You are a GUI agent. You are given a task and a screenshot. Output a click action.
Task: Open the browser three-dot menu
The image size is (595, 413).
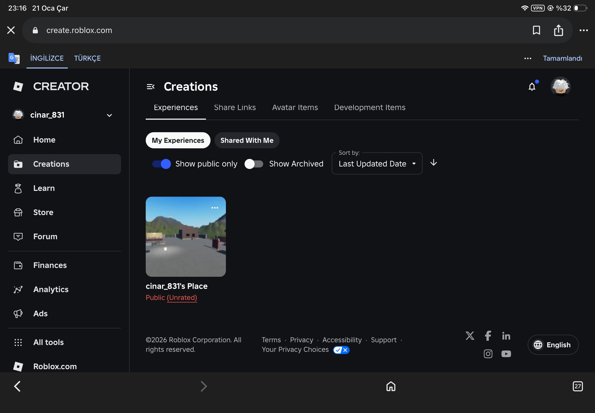pyautogui.click(x=583, y=30)
